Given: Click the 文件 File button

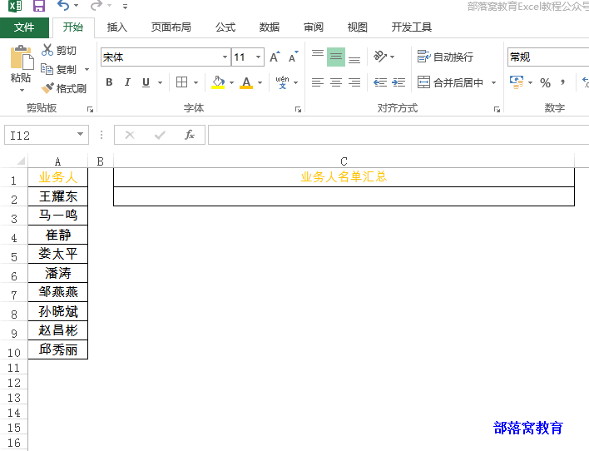Looking at the screenshot, I should click(24, 27).
